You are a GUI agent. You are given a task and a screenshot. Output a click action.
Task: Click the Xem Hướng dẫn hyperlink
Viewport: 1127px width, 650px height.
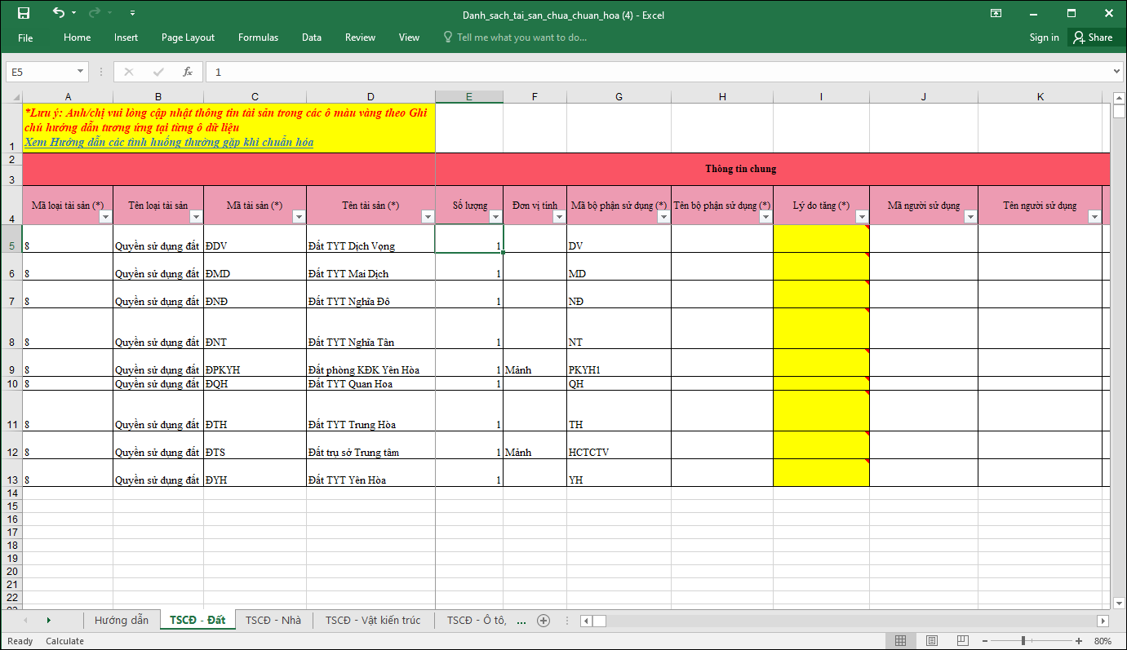[169, 142]
